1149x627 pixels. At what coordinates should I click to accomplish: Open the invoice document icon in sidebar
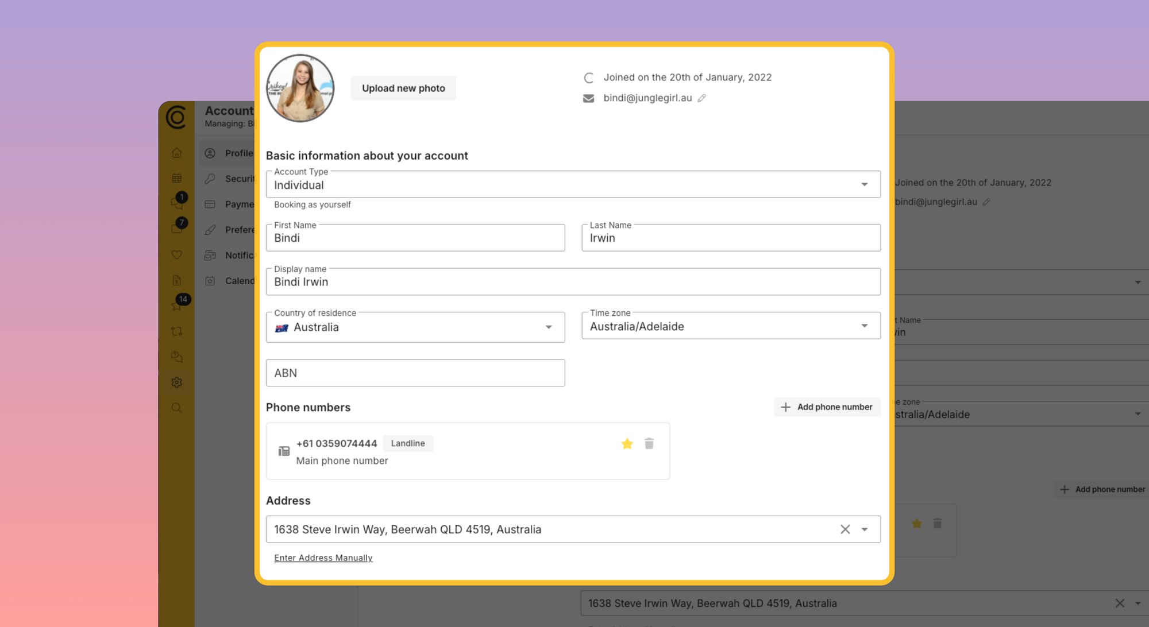[176, 280]
